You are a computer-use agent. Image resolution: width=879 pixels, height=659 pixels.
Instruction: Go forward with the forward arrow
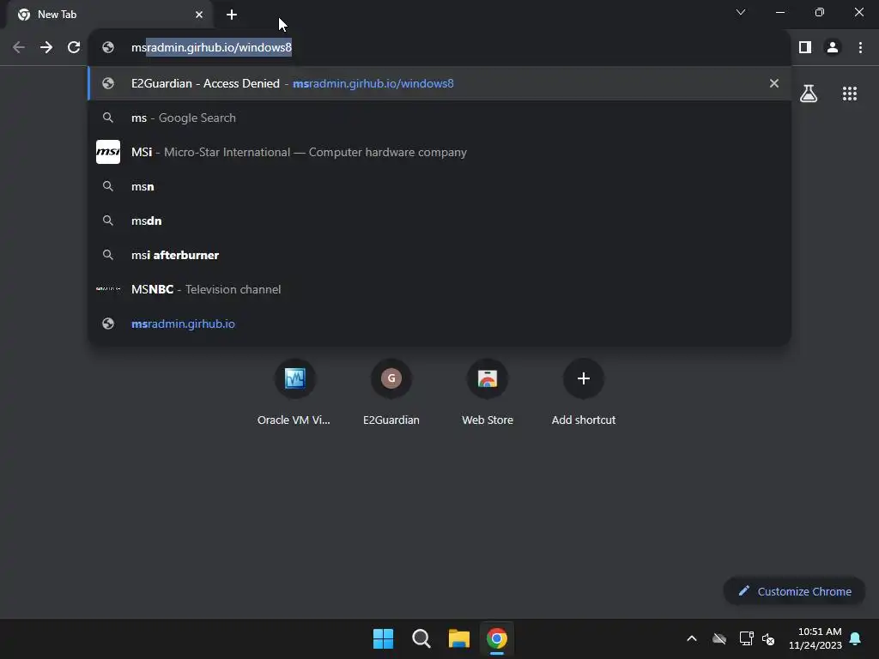coord(46,48)
